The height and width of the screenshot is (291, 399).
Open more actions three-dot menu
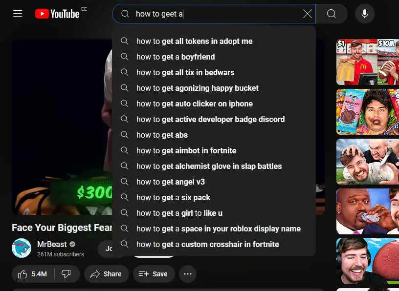point(188,274)
